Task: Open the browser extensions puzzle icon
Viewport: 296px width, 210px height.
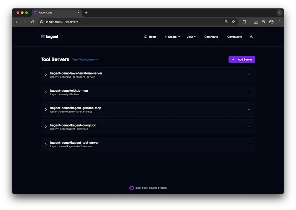Action: coord(244,22)
